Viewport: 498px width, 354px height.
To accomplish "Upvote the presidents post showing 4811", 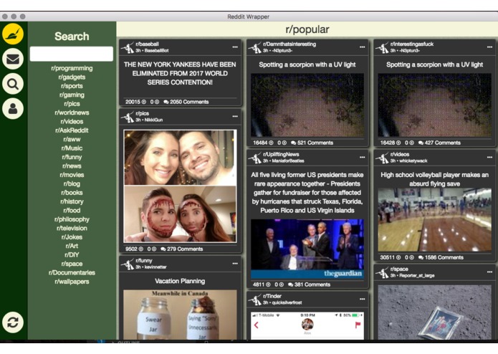I will [268, 284].
